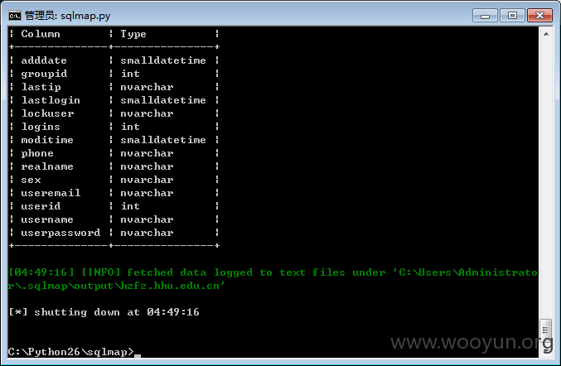Minimize the sqlmap.py console window

(x=485, y=16)
